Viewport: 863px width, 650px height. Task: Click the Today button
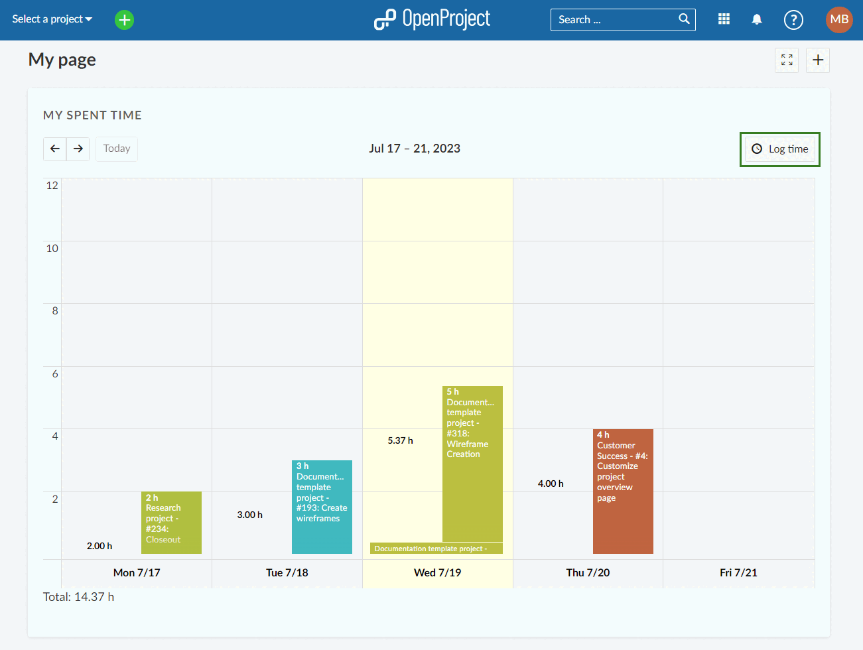pos(117,149)
